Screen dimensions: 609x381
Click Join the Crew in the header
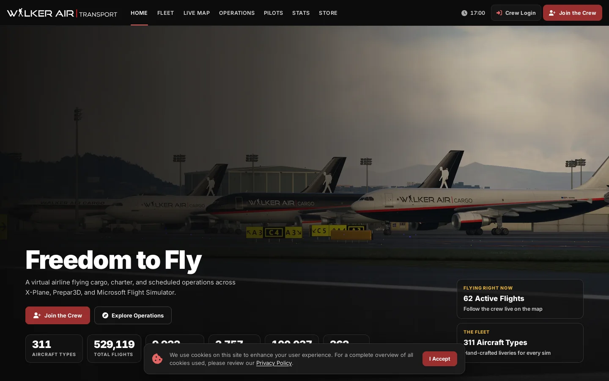click(x=573, y=13)
